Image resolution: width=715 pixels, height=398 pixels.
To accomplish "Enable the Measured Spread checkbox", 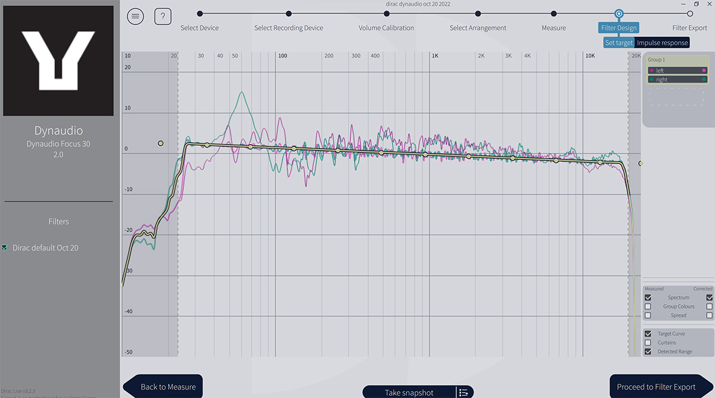I will [648, 315].
